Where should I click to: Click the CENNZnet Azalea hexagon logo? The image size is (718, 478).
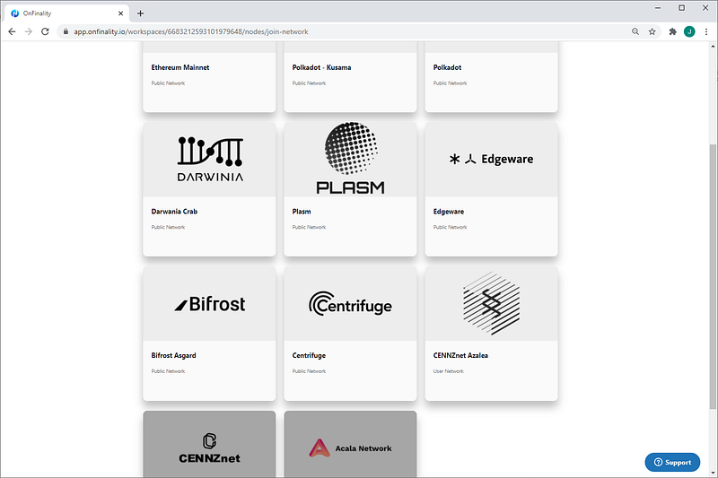[x=491, y=303]
